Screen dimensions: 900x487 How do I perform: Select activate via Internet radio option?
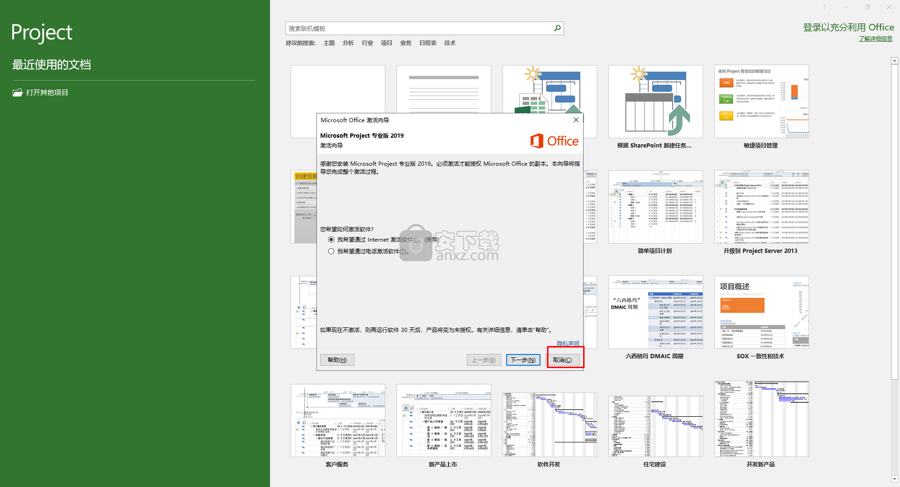(x=331, y=239)
